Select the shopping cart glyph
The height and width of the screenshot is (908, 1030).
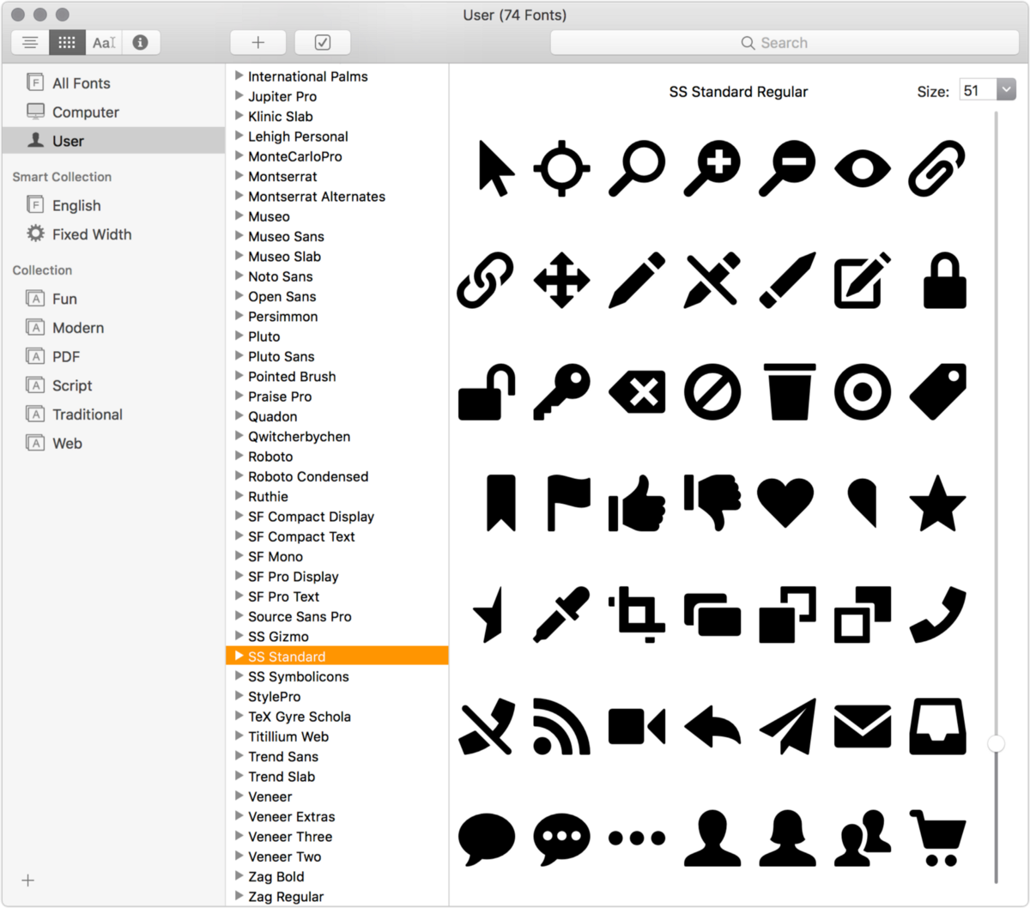pyautogui.click(x=937, y=837)
